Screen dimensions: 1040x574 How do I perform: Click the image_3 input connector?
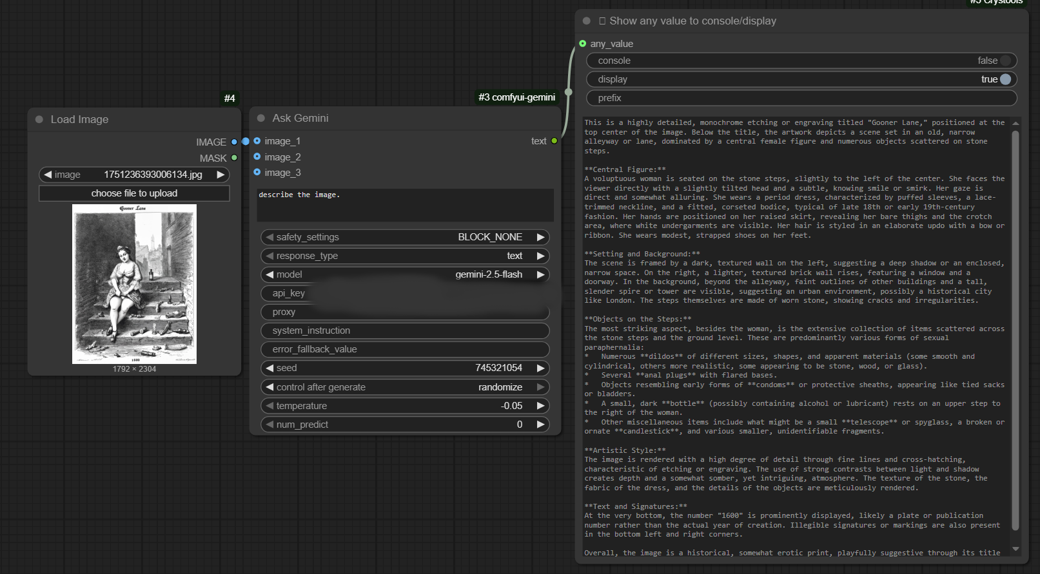click(257, 172)
